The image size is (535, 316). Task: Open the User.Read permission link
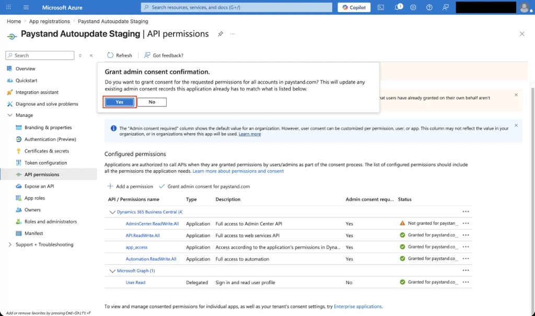click(x=135, y=283)
